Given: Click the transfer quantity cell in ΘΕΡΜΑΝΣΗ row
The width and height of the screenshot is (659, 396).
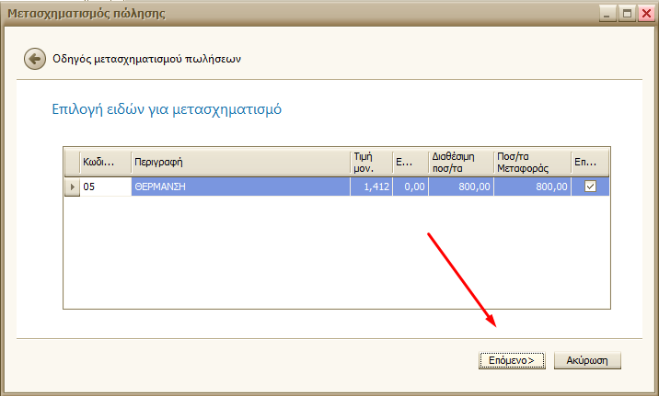Looking at the screenshot, I should point(531,187).
